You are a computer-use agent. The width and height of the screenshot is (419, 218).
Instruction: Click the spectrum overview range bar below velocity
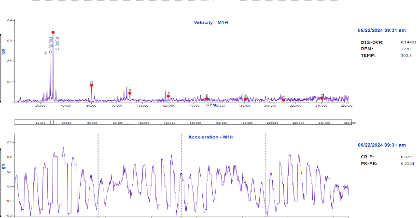coord(182,123)
